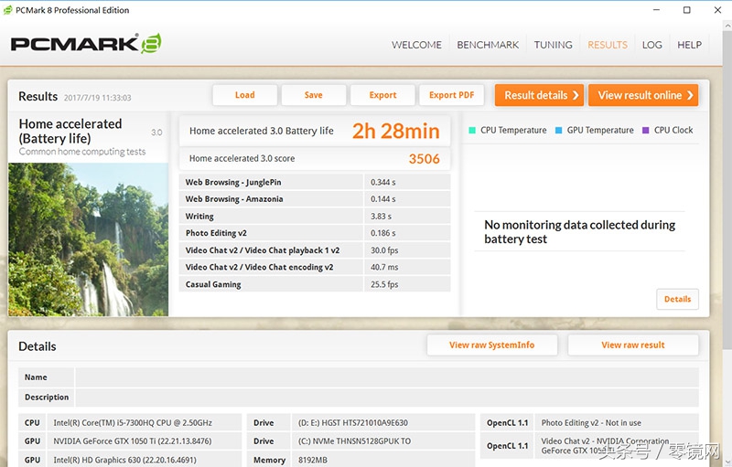
Task: Toggle the teal CPU Temperature legend swatch
Action: click(472, 131)
